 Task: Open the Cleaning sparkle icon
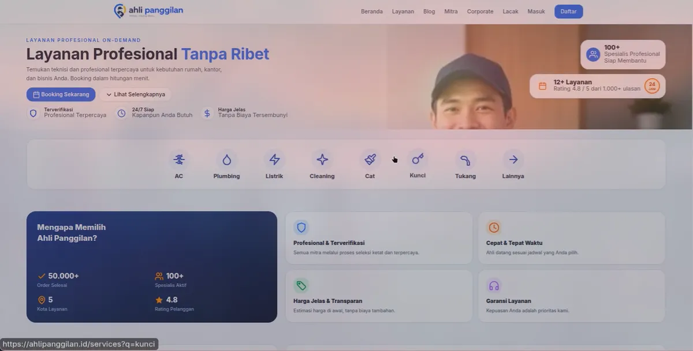click(x=322, y=160)
